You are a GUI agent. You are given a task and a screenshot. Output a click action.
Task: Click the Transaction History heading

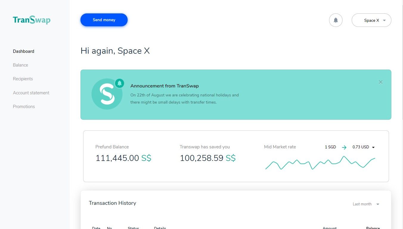[x=112, y=203]
